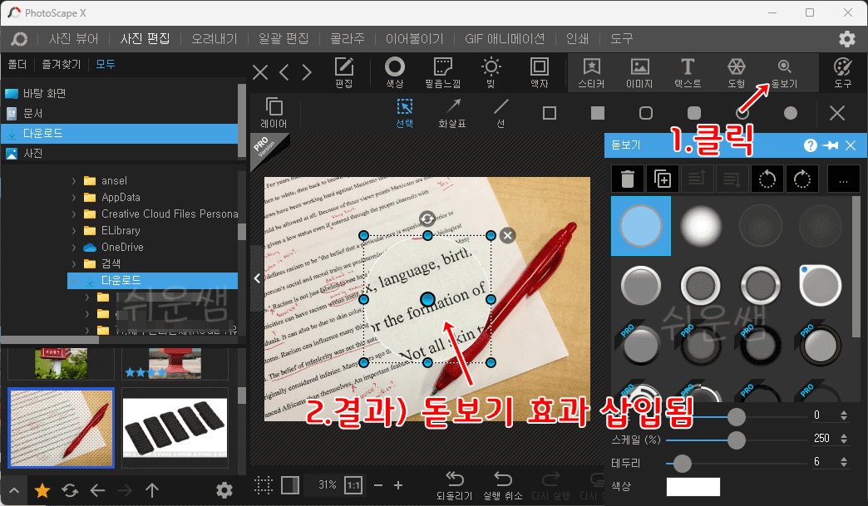The image size is (868, 506).
Task: Collapse the left browser panel
Action: coord(257,278)
